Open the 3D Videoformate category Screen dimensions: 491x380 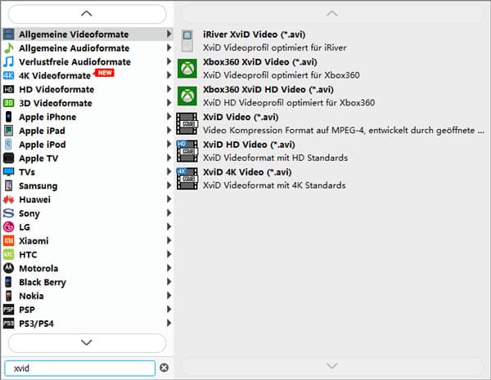coord(88,103)
